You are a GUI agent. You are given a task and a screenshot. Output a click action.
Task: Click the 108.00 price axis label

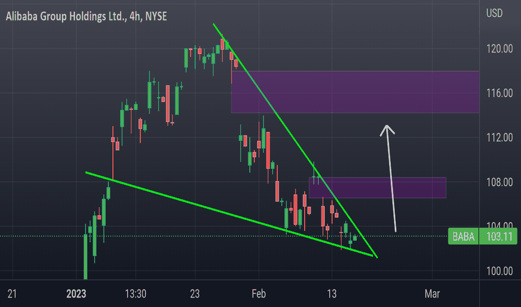499,182
